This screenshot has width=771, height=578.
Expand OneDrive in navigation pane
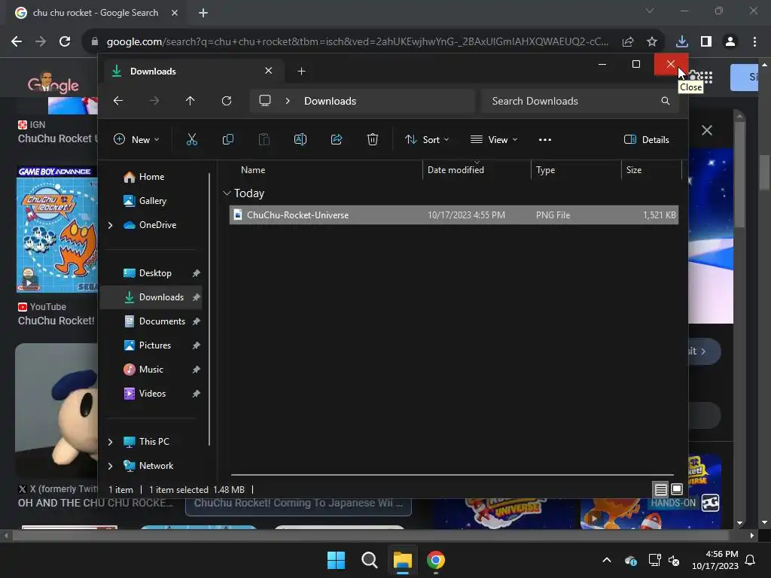click(x=110, y=225)
